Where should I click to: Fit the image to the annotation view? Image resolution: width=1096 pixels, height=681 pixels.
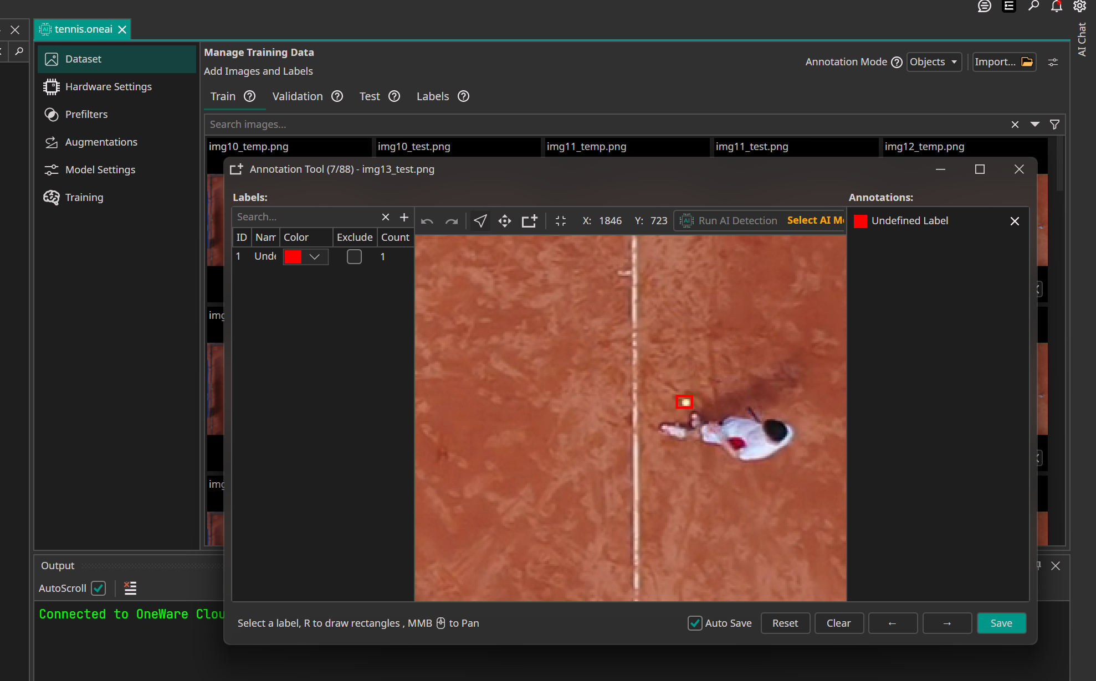[x=560, y=220]
